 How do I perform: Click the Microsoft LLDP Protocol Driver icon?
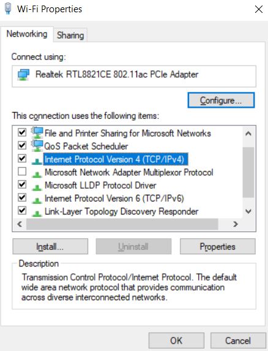click(37, 187)
